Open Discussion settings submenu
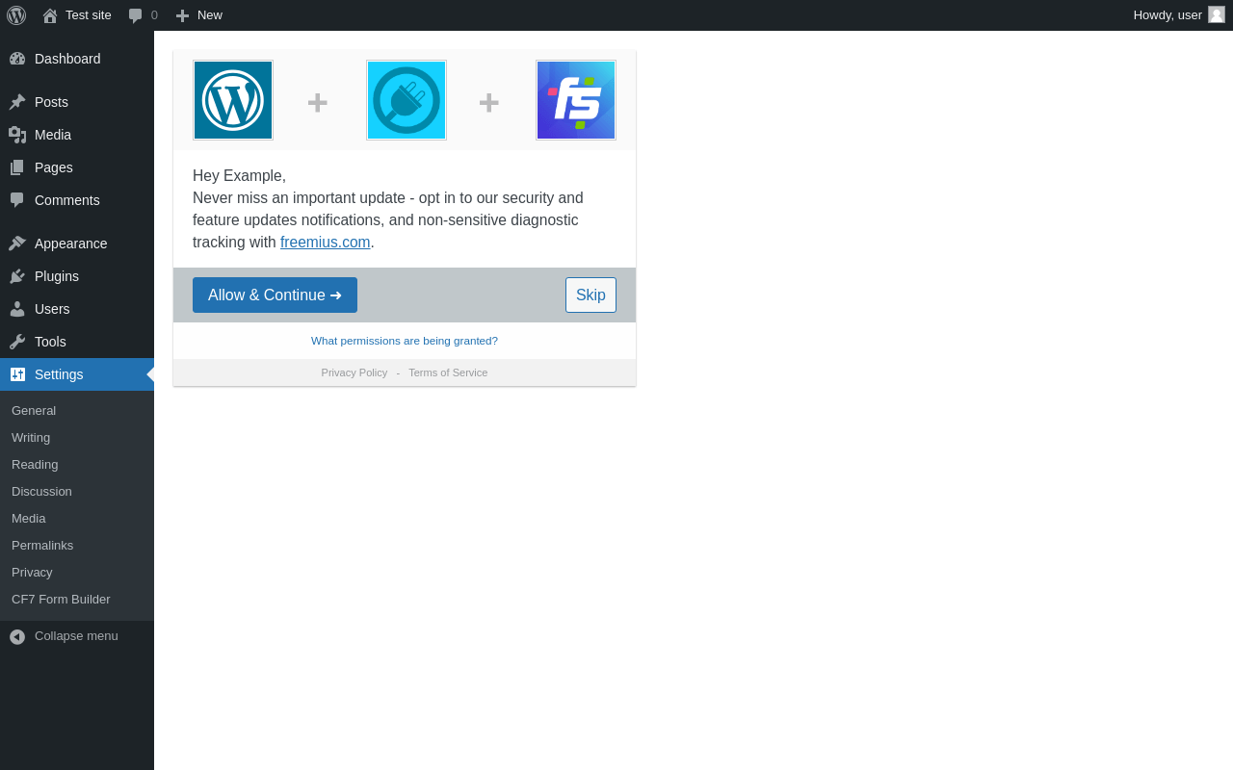The height and width of the screenshot is (770, 1233). coord(41,491)
